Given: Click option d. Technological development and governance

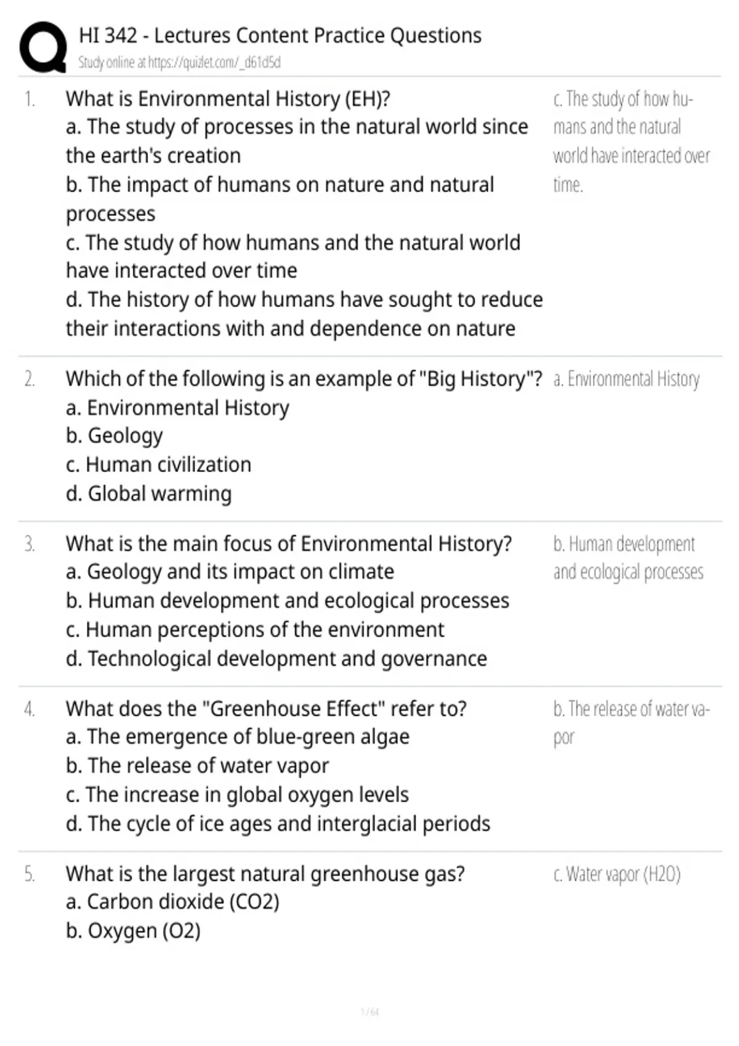Looking at the screenshot, I should point(277,659).
